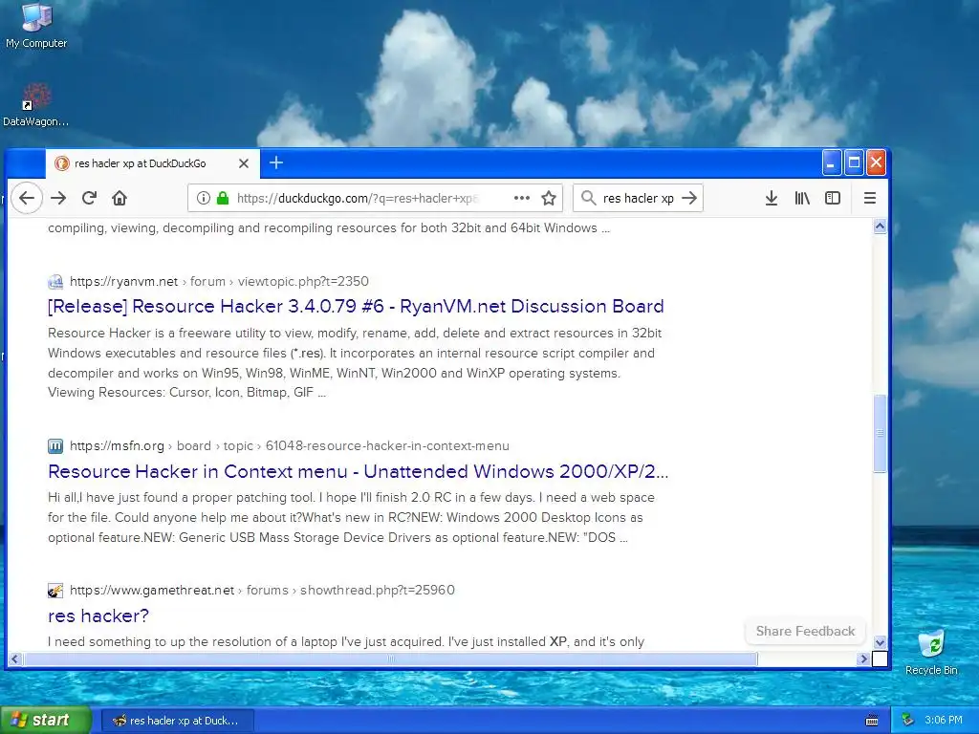This screenshot has width=979, height=734.
Task: Go back to the previous page
Action: click(x=26, y=198)
